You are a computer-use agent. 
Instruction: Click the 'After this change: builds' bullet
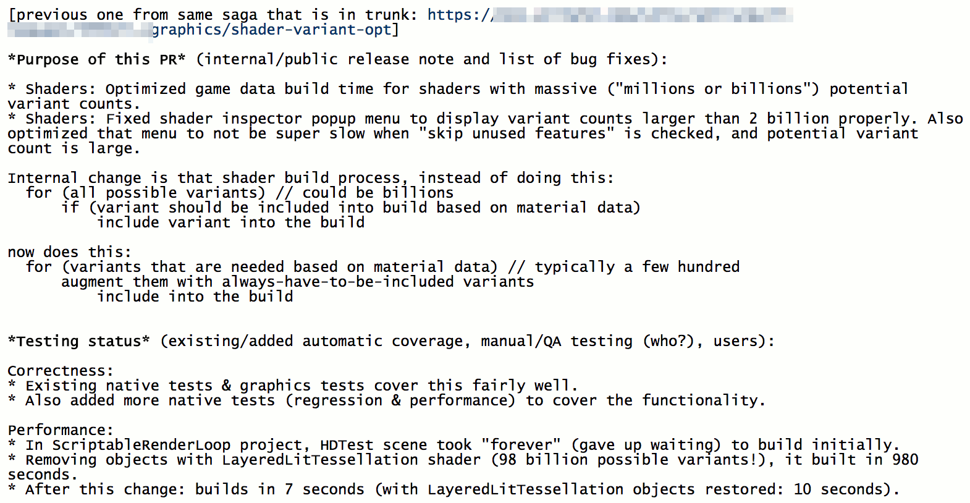click(453, 489)
